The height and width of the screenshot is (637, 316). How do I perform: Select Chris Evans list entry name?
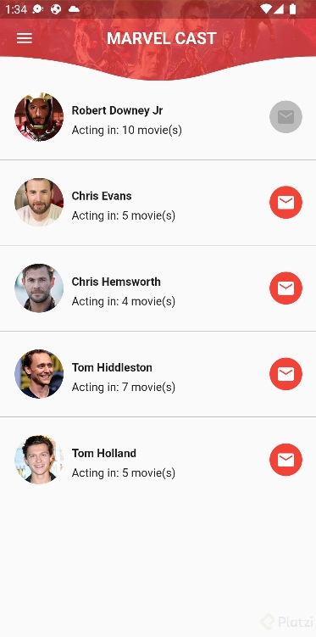[x=102, y=196]
